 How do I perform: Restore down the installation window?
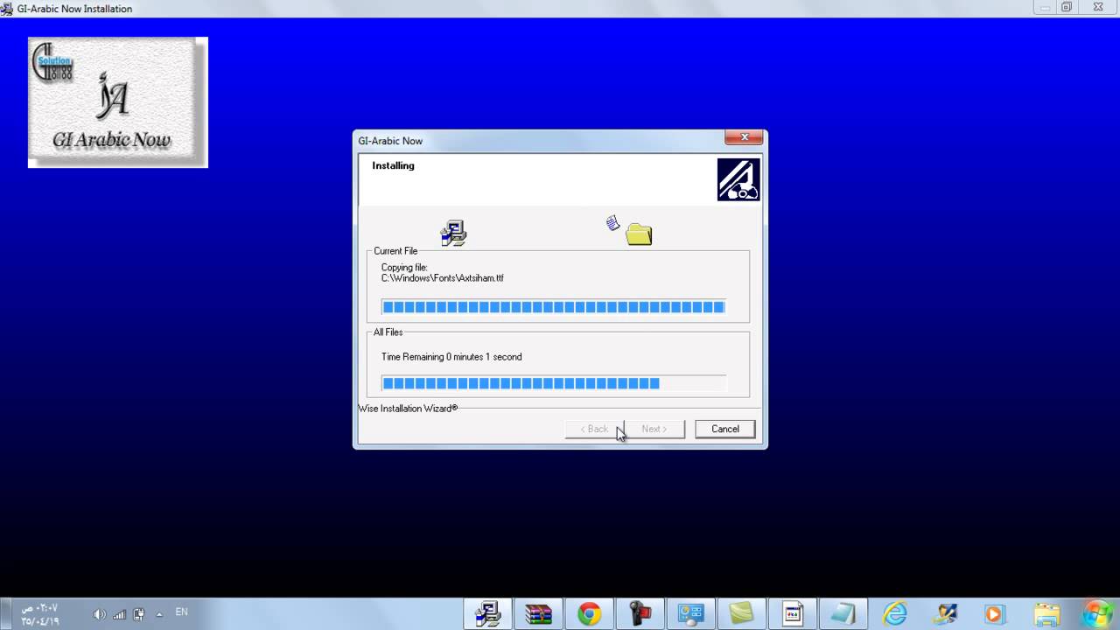tap(1067, 7)
